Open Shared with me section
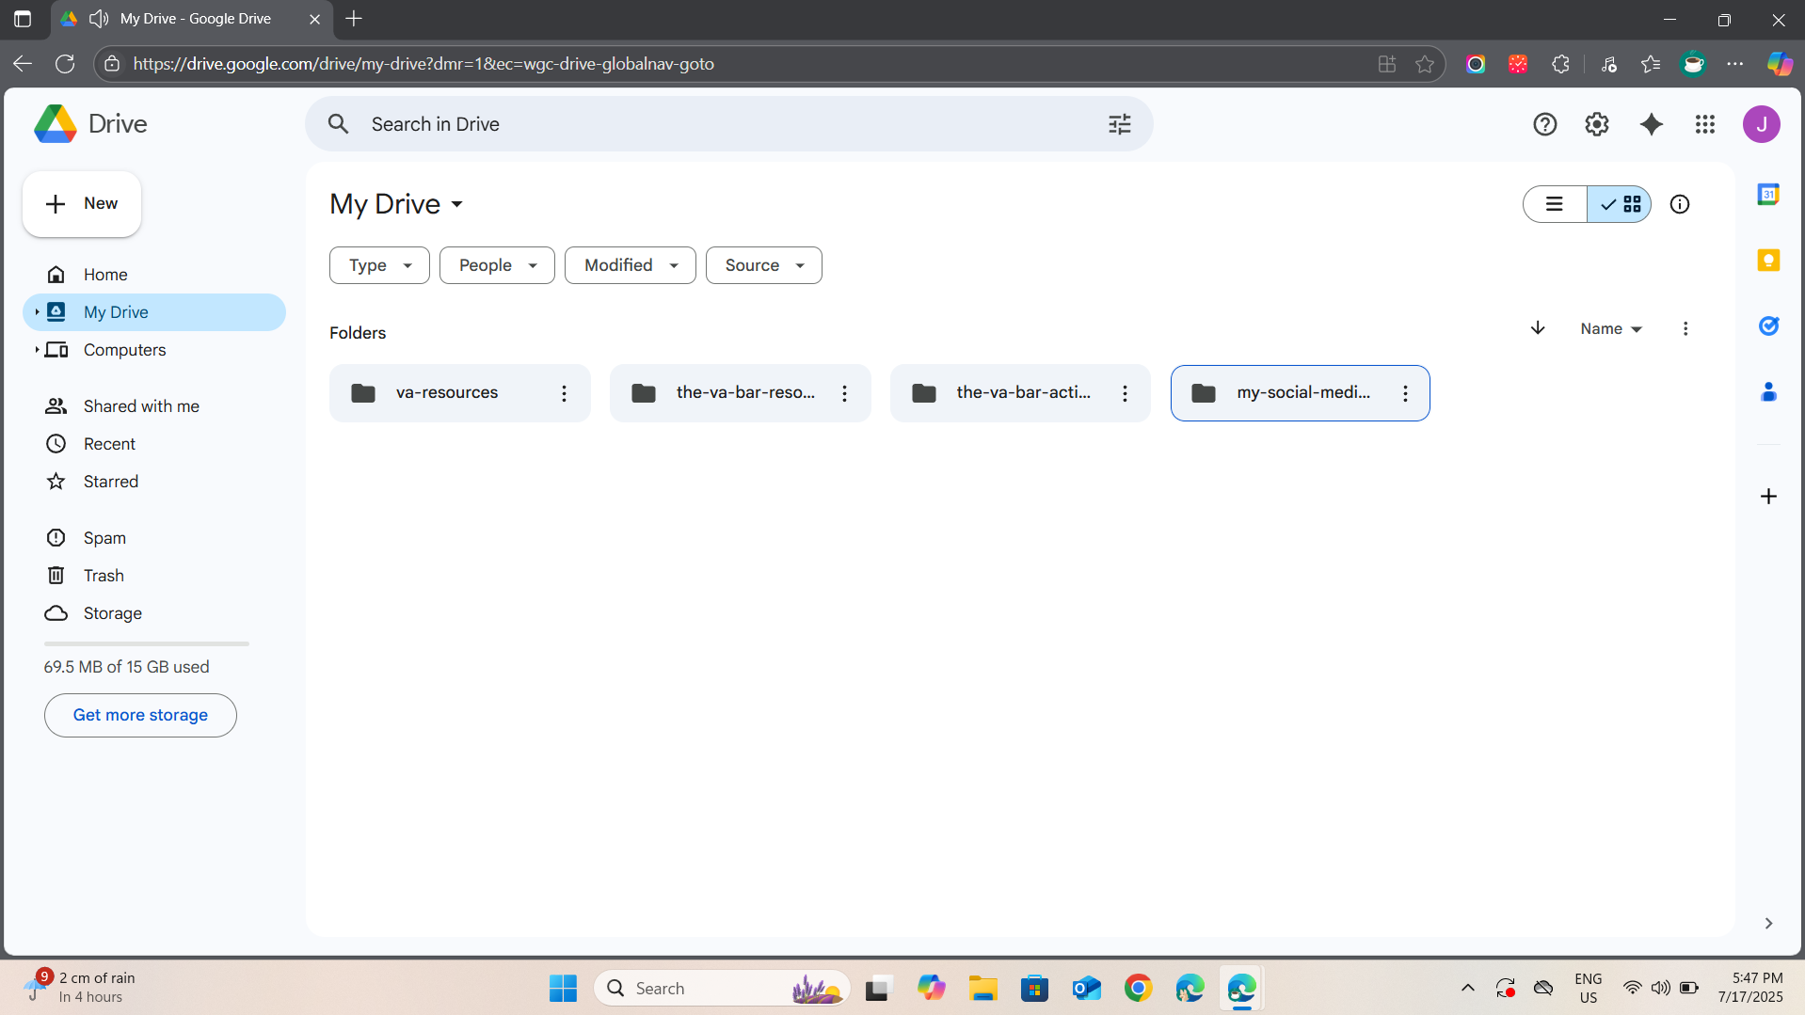The image size is (1805, 1015). tap(154, 406)
